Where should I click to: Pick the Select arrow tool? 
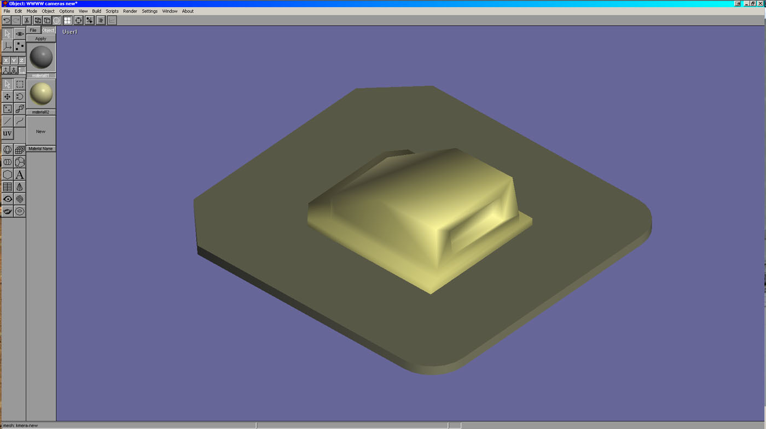[x=7, y=84]
